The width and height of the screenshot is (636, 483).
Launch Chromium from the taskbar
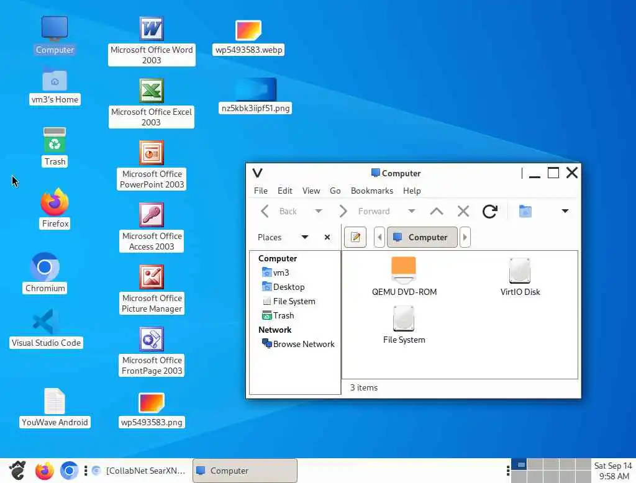tap(70, 471)
